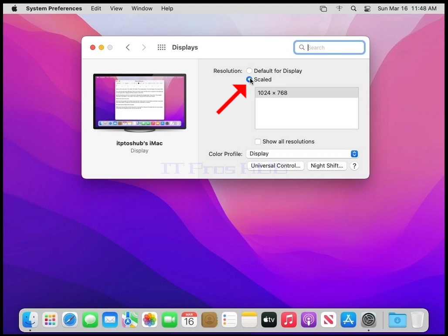Image resolution: width=448 pixels, height=336 pixels.
Task: Click the question mark help button
Action: [x=354, y=166]
